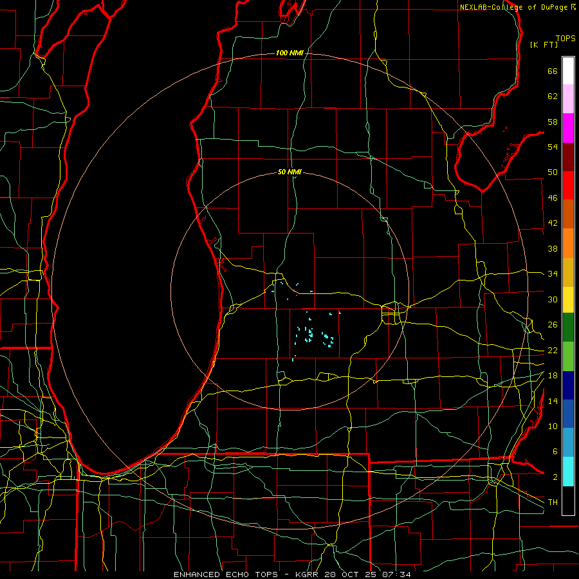
Task: Click the dark red 54 kft swatch
Action: 568,156
